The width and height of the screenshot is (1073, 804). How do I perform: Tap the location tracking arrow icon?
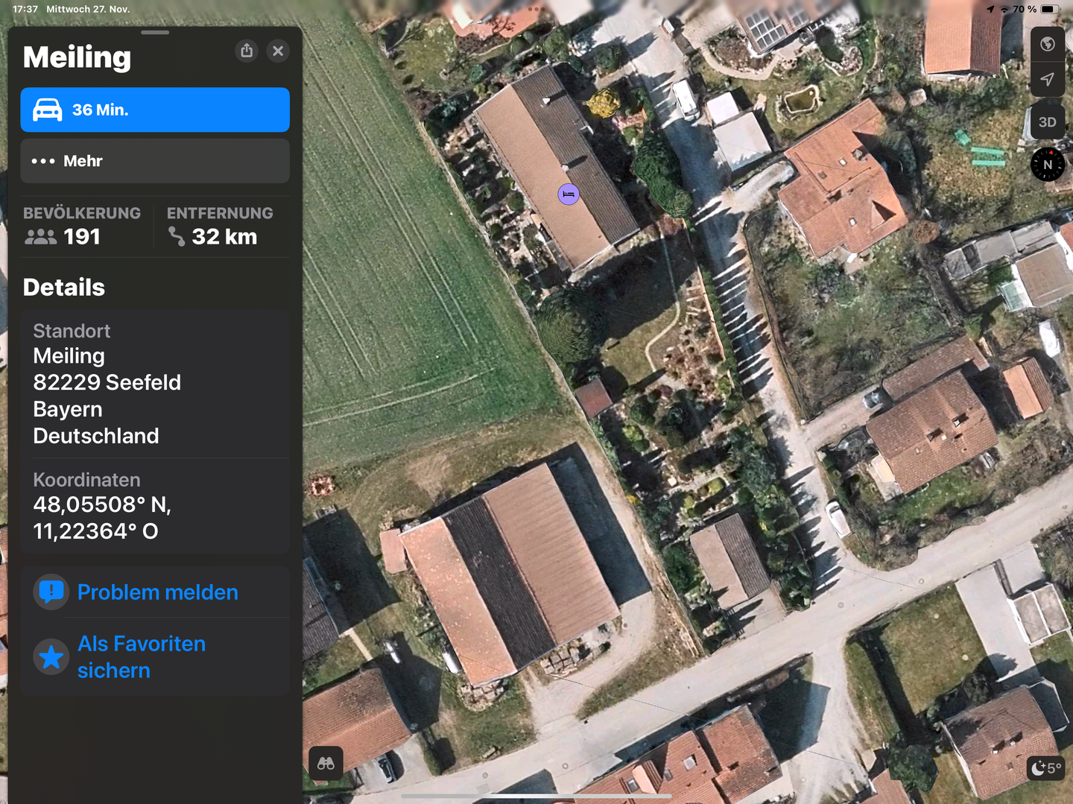(1047, 80)
